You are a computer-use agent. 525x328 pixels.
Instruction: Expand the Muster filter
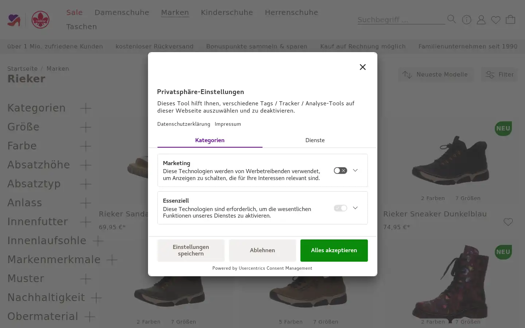click(86, 279)
